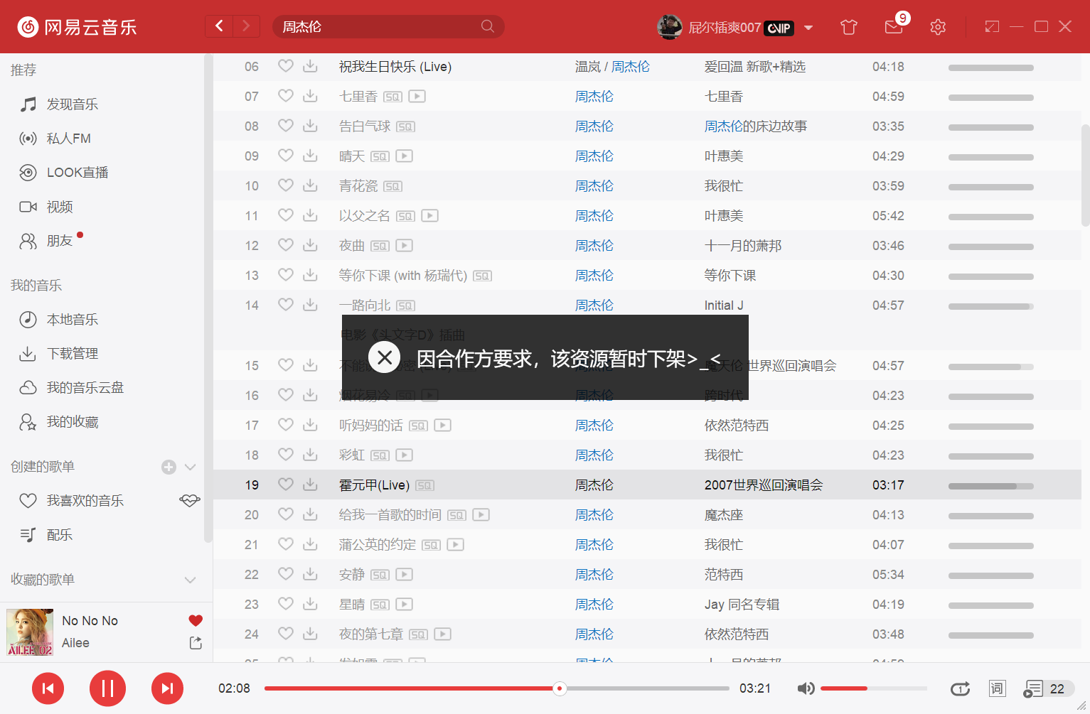The image size is (1090, 714).
Task: Pause the current playback
Action: (x=107, y=688)
